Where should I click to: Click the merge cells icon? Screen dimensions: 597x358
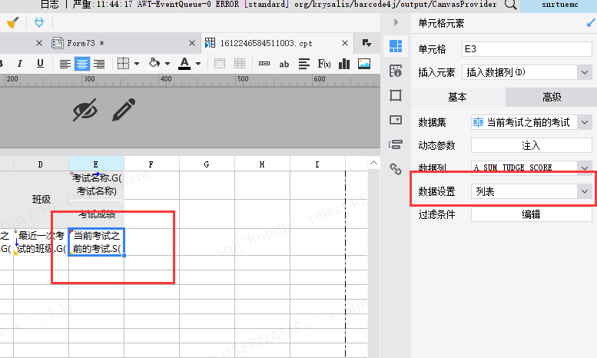[x=220, y=64]
